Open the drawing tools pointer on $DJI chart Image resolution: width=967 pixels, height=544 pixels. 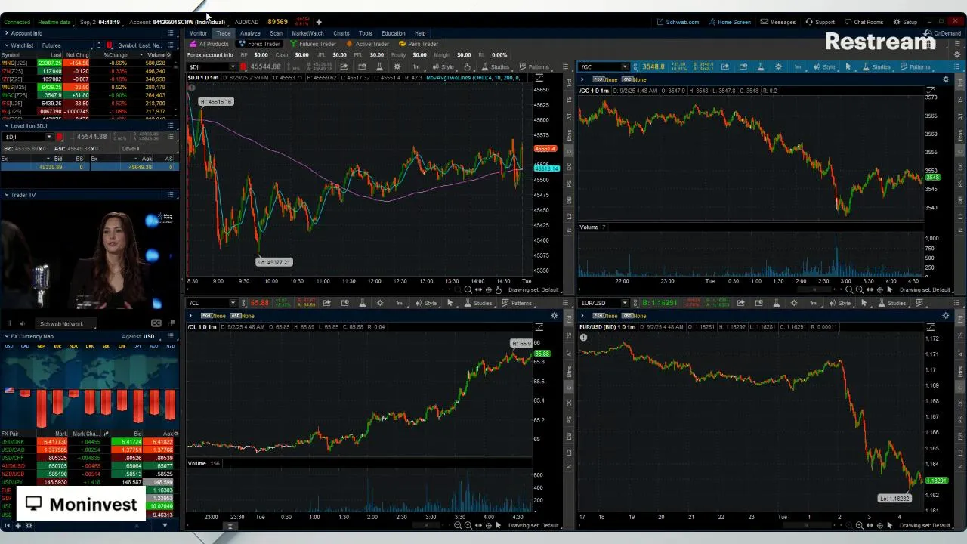[468, 66]
